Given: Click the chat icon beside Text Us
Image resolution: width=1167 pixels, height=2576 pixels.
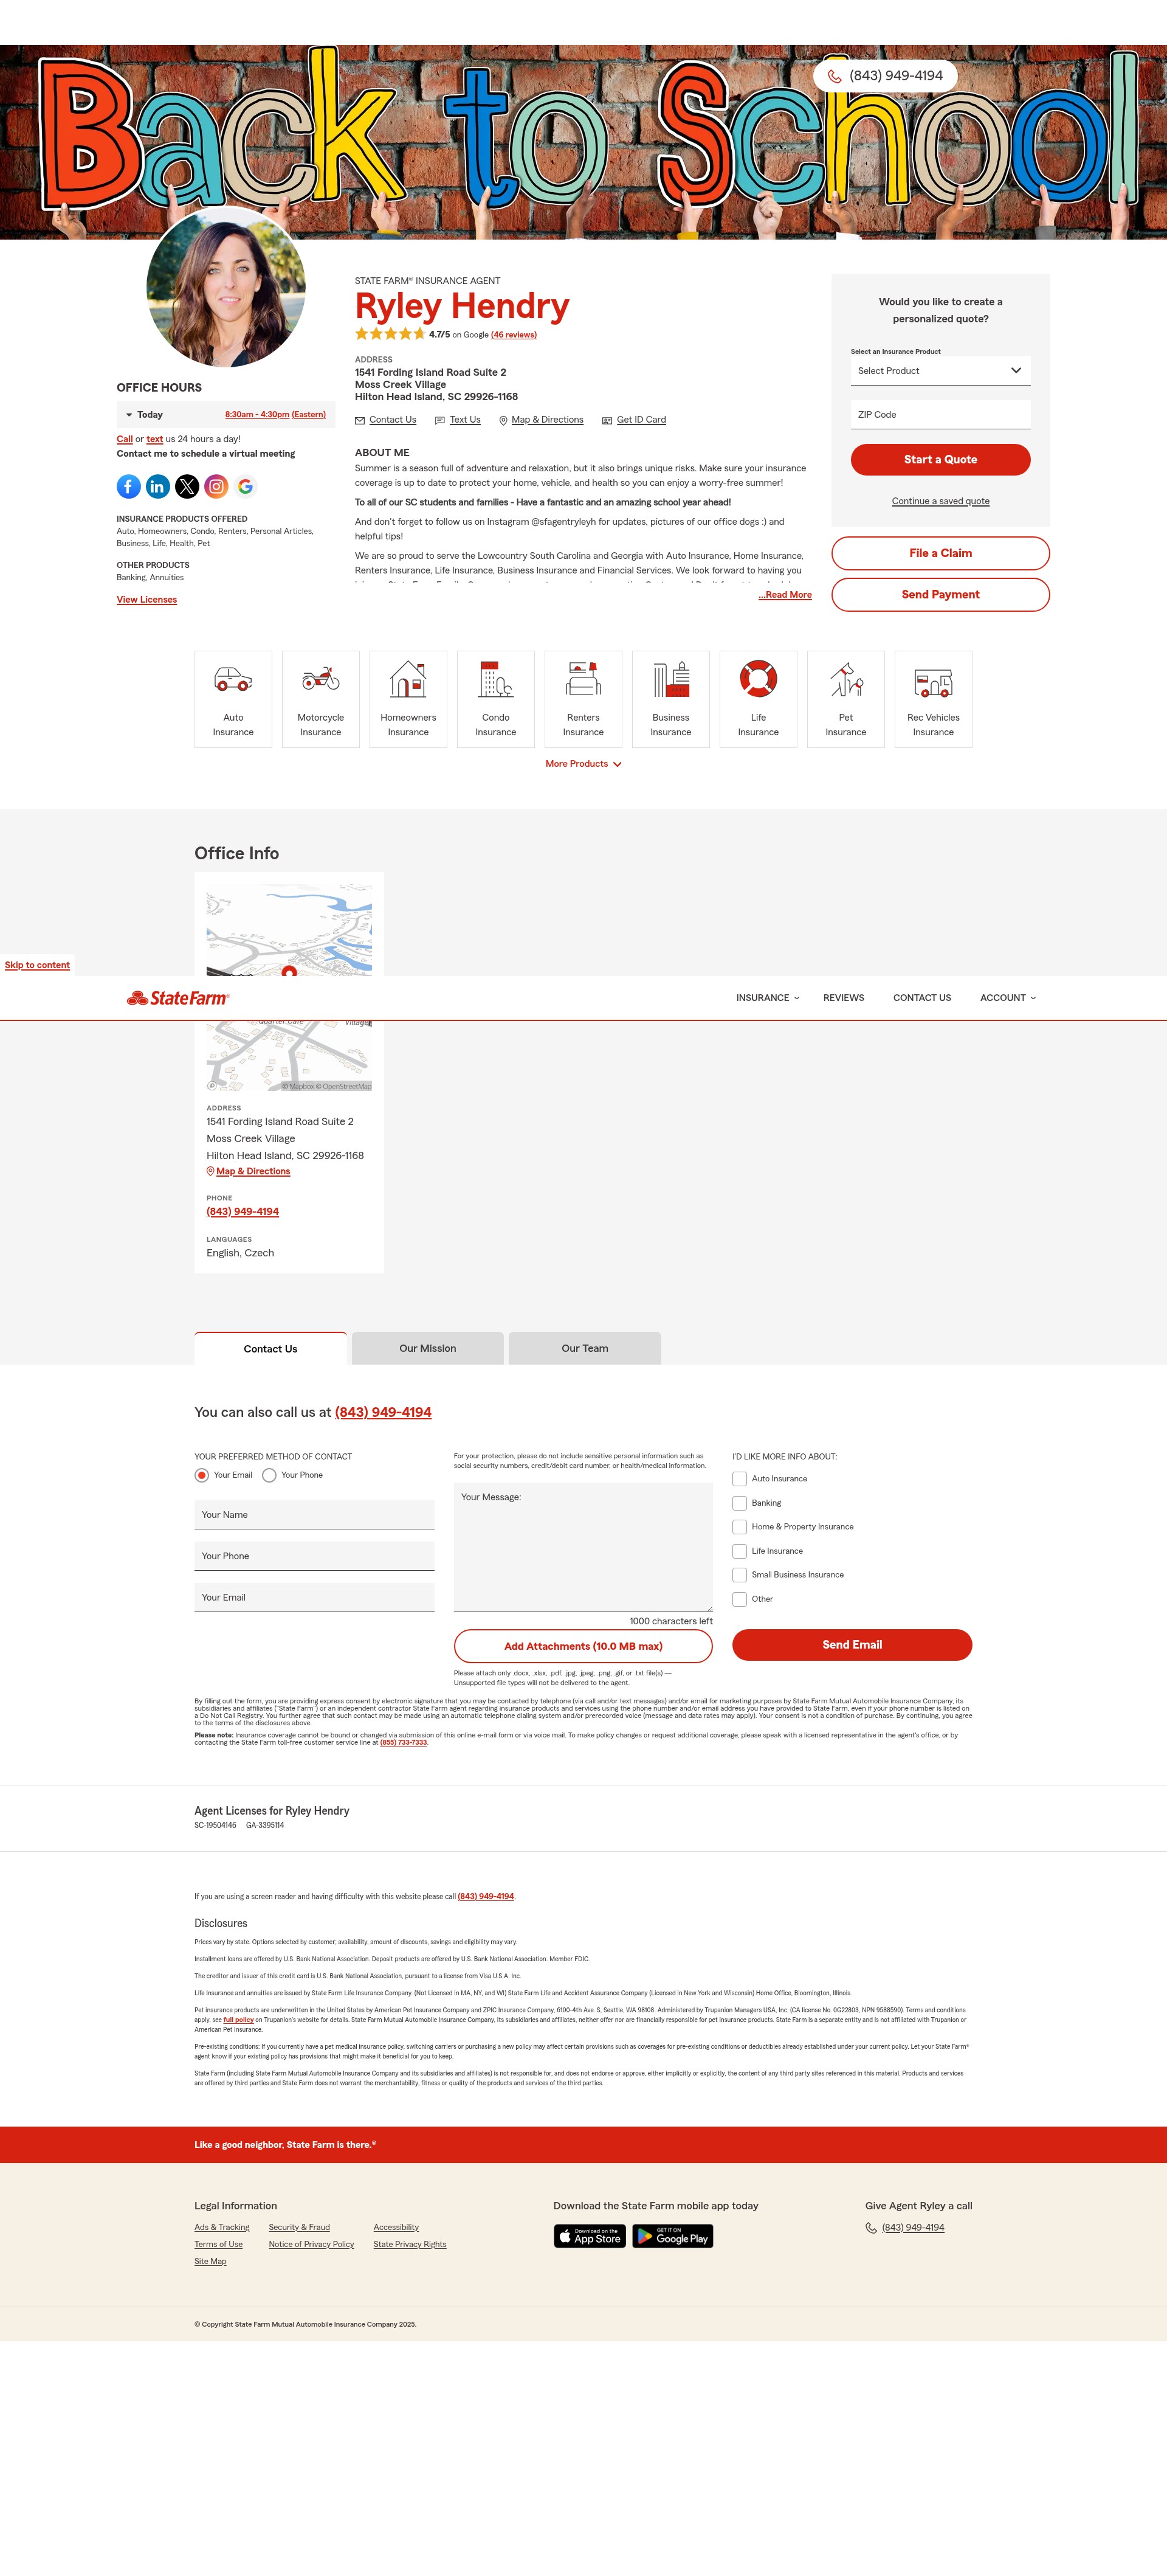Looking at the screenshot, I should click(439, 420).
